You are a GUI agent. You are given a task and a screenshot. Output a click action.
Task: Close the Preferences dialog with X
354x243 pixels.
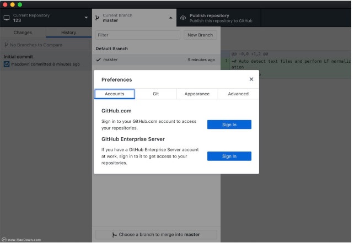point(251,79)
